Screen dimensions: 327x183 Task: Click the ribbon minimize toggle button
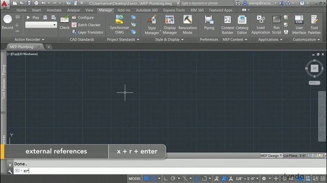(x=244, y=10)
